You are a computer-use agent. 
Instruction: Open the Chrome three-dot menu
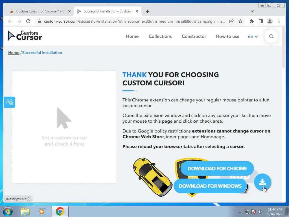click(x=279, y=21)
